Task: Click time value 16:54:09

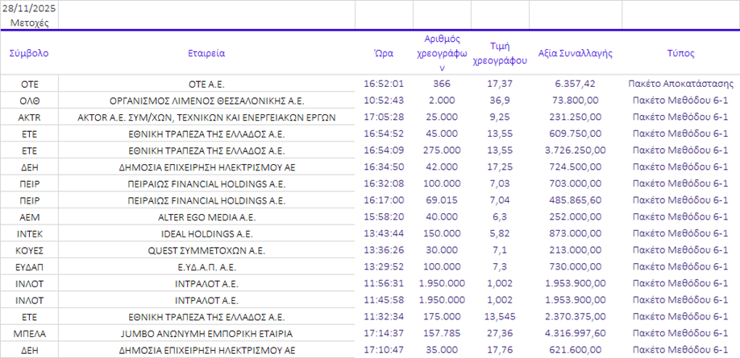Action: click(384, 150)
